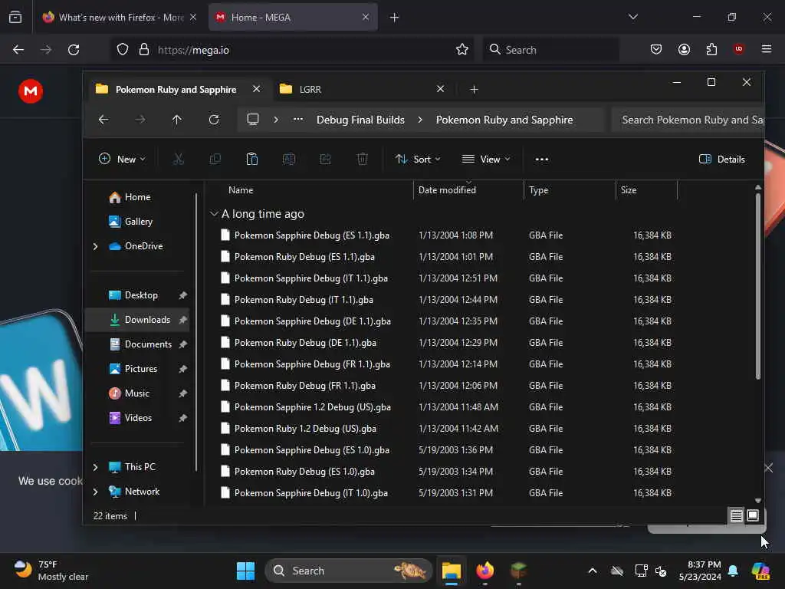785x589 pixels.
Task: Switch to details list view icon in status bar
Action: click(x=736, y=515)
